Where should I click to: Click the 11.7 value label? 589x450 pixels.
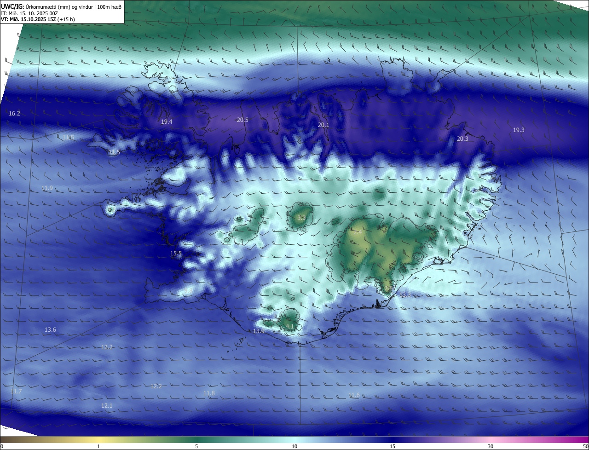click(16, 392)
